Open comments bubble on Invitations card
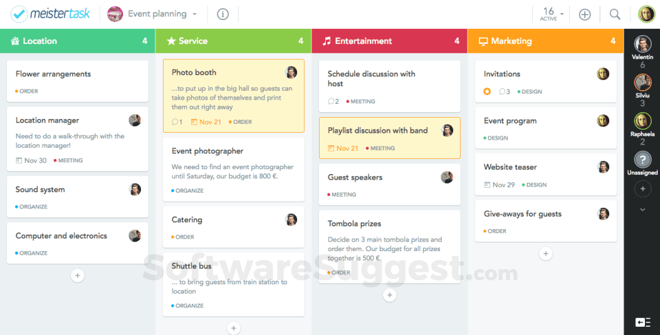The width and height of the screenshot is (660, 335). coord(502,91)
